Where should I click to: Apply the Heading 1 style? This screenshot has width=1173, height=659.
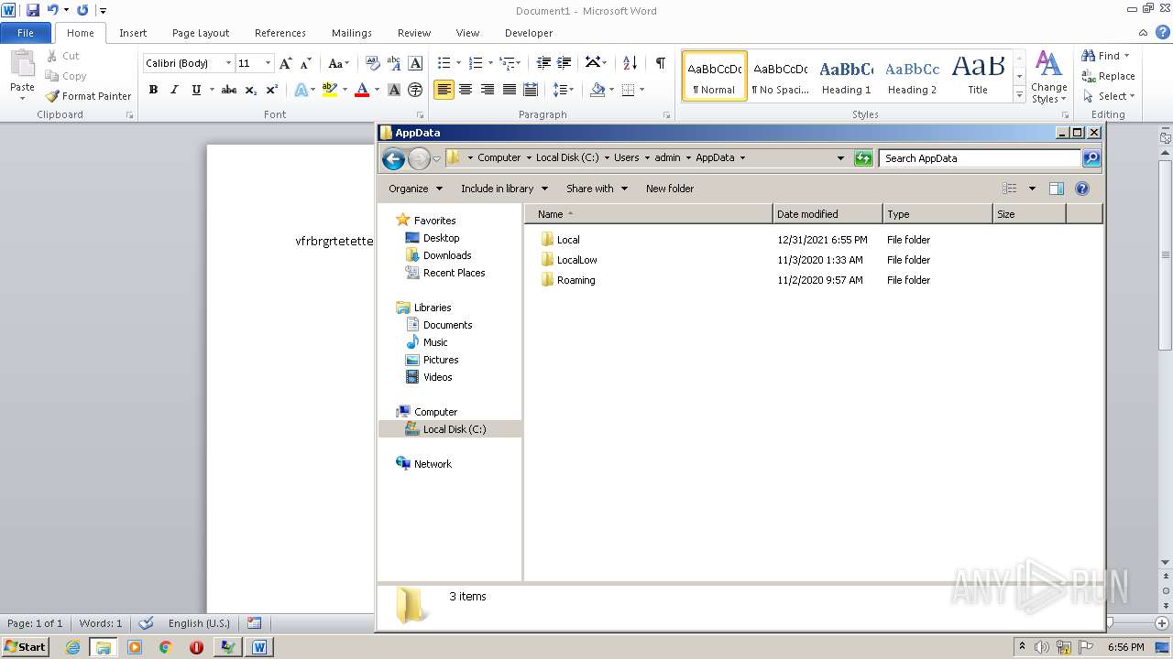[846, 76]
